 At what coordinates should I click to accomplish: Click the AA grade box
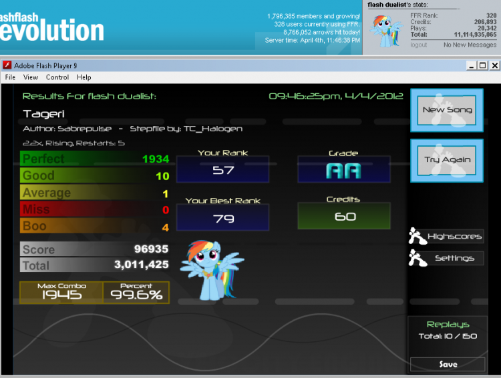pyautogui.click(x=344, y=169)
